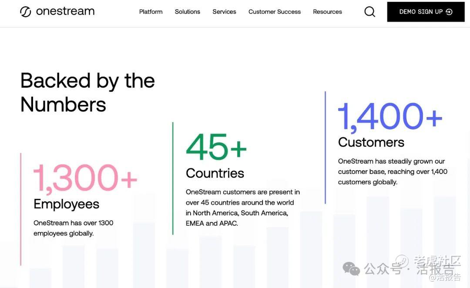Click the 'present in over 45 countries' paragraph
This screenshot has height=288, width=470.
point(243,208)
